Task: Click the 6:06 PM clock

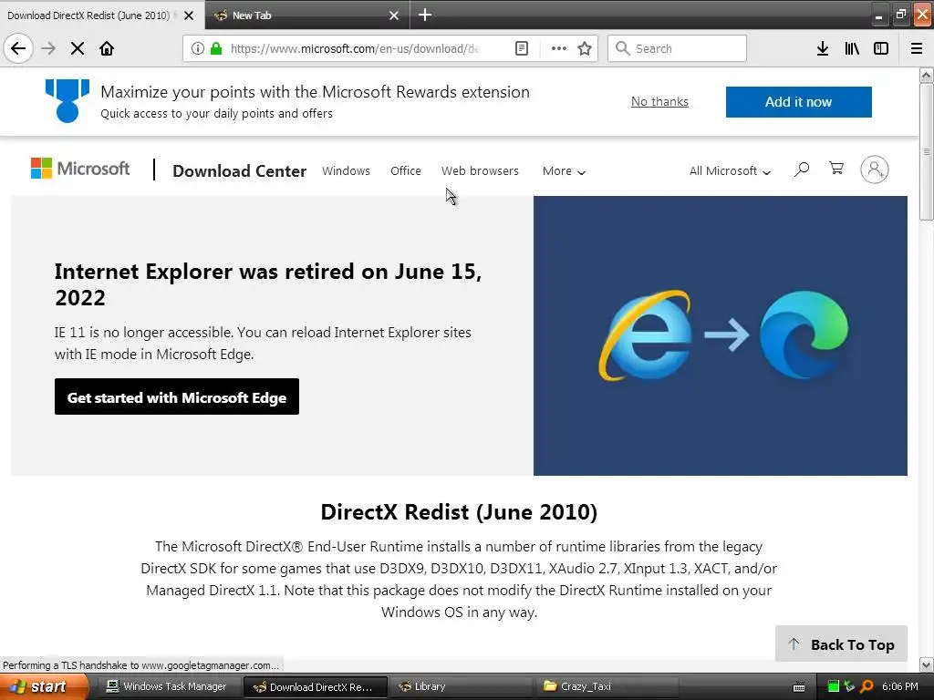Action: click(899, 686)
